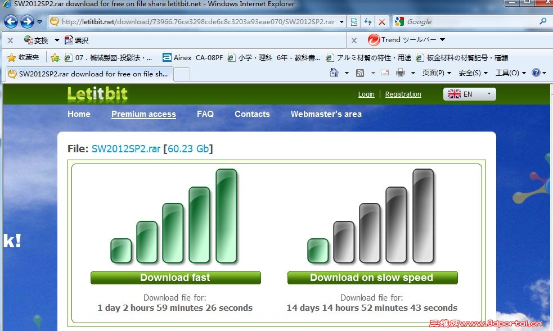Image resolution: width=553 pixels, height=331 pixels.
Task: Click the Download fast button
Action: 176,278
